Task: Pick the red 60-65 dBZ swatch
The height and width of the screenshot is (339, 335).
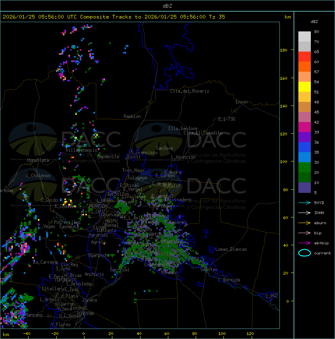Action: click(304, 57)
